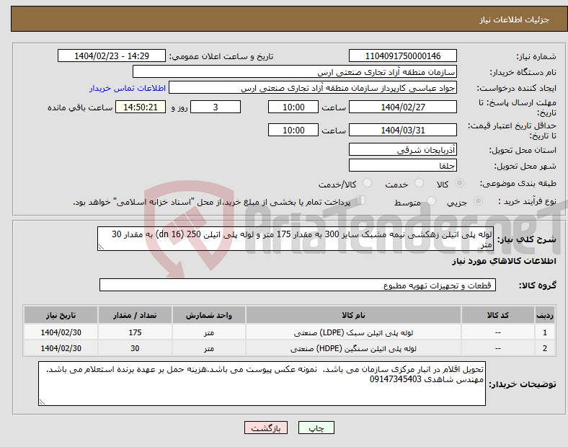Viewport: 568px width, 447px height.
Task: Click the جواد عباسی request creator field
Action: (313, 88)
